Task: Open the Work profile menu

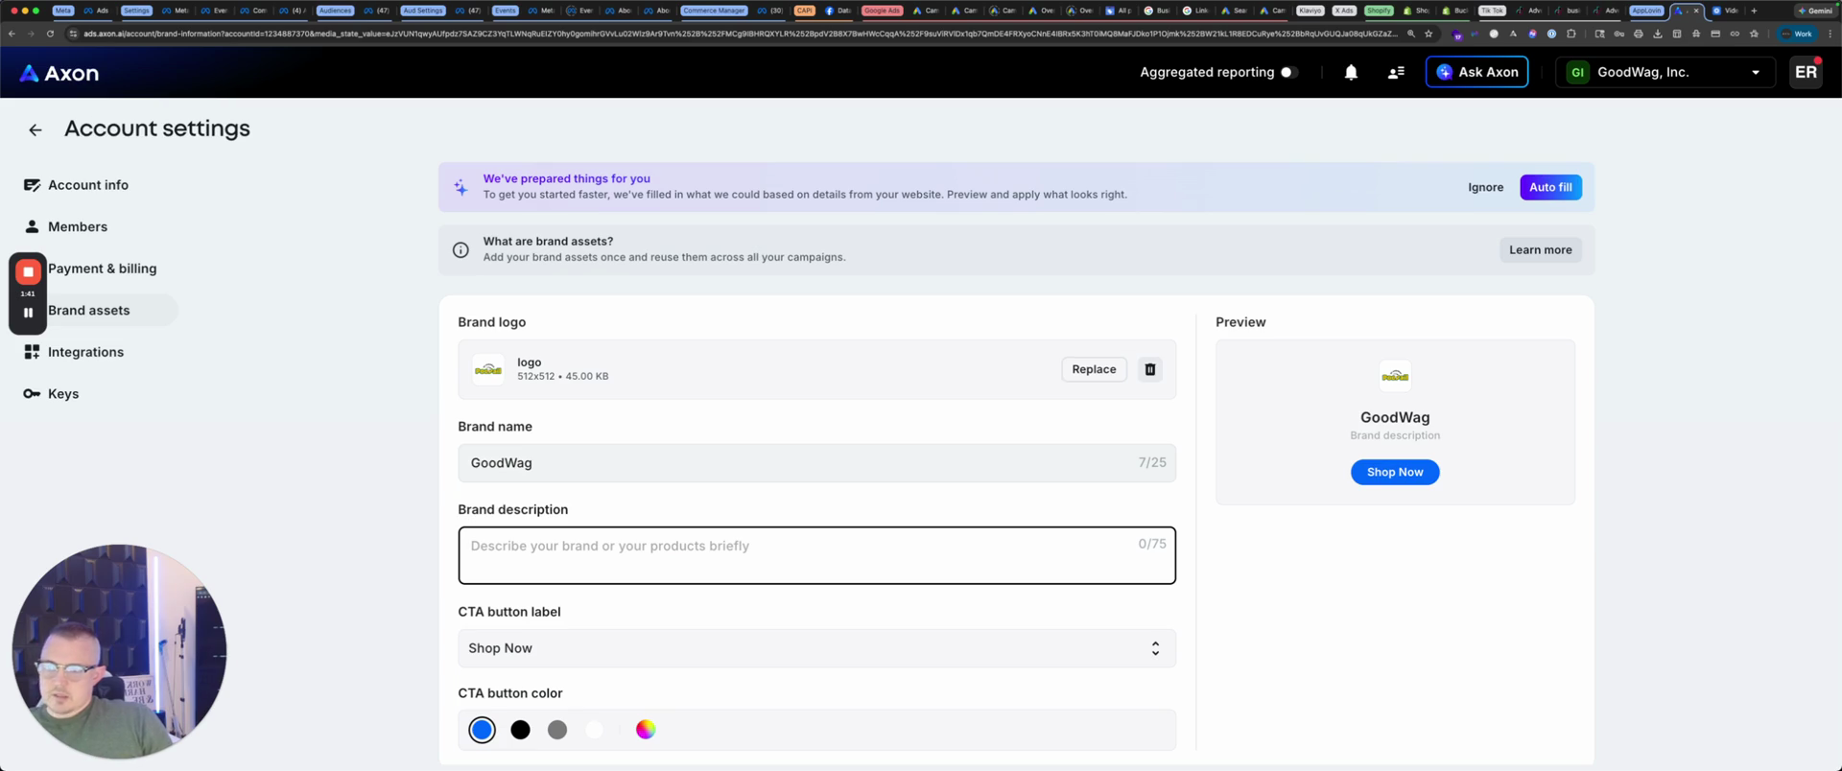Action: tap(1798, 34)
